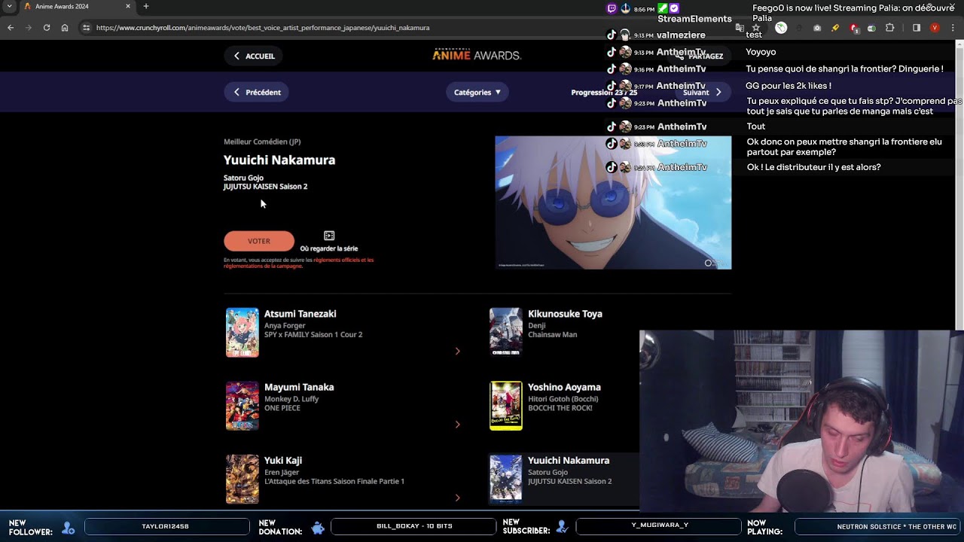964x542 pixels.
Task: Click the red extension icon with badge
Action: (x=853, y=28)
